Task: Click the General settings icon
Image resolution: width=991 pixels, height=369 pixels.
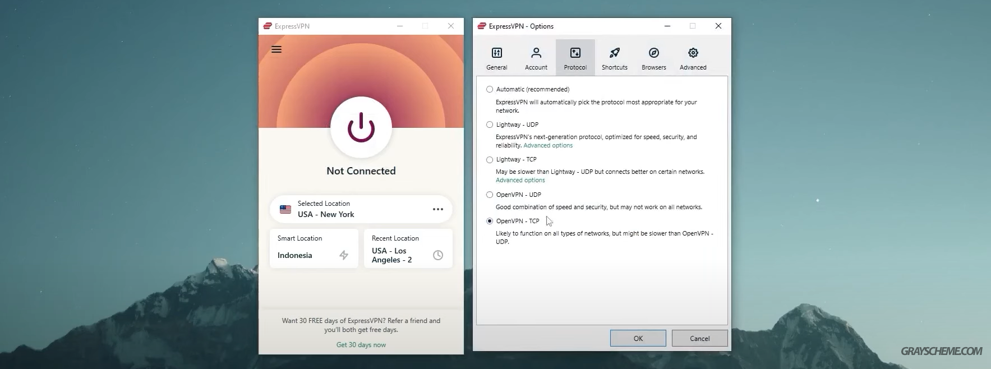Action: tap(497, 53)
